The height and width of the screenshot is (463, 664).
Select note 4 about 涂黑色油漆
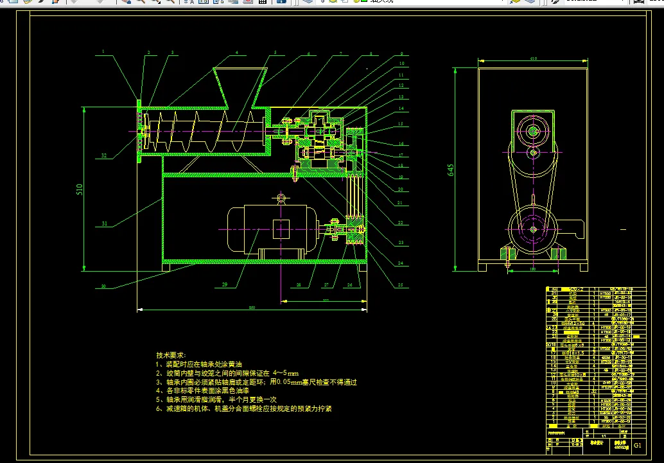(202, 390)
